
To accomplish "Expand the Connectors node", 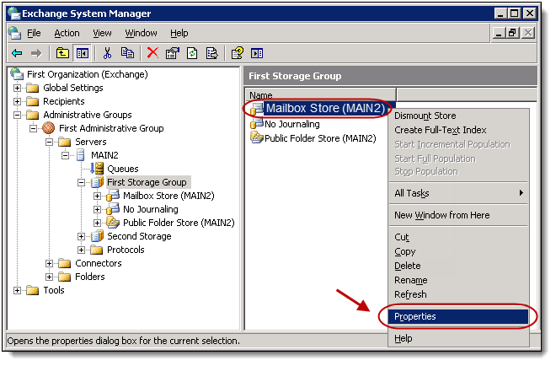I will pos(49,263).
